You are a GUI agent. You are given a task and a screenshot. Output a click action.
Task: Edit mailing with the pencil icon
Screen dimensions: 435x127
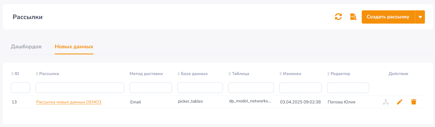[x=400, y=102]
